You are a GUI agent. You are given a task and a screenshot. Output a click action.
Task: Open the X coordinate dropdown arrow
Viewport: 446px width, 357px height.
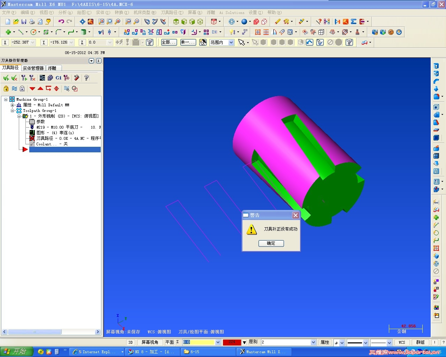33,43
